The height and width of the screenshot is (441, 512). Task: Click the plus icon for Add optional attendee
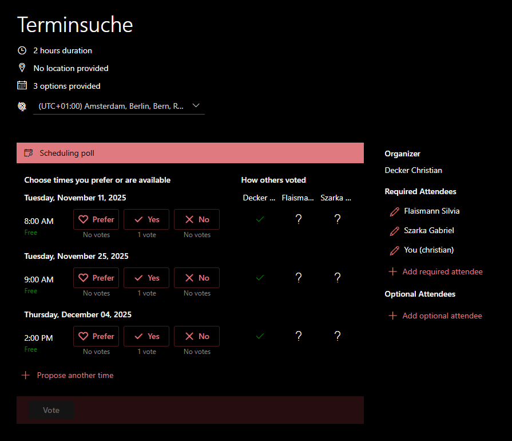(392, 316)
